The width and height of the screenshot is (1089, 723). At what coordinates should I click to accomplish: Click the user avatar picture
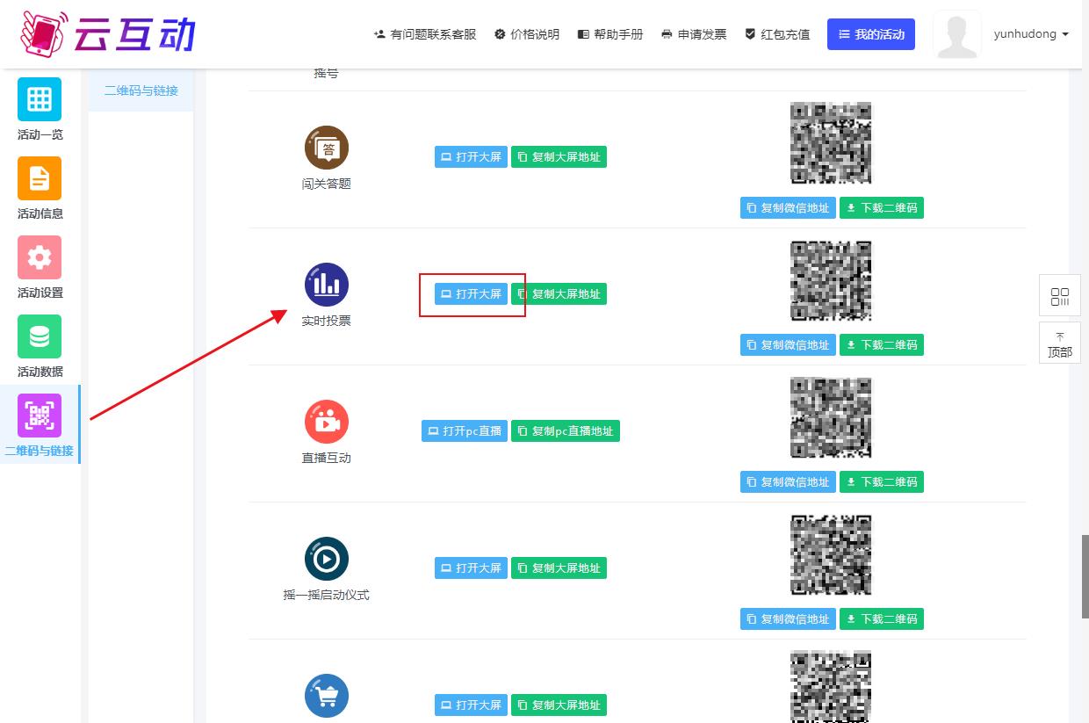pyautogui.click(x=957, y=35)
